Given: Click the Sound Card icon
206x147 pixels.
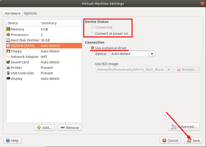Looking at the screenshot, I should (8, 62).
